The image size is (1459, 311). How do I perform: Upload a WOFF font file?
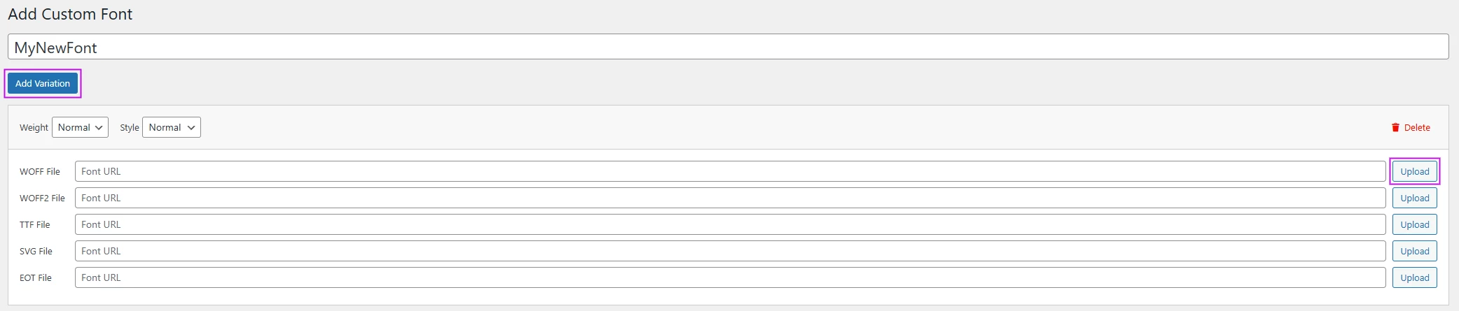[x=1414, y=171]
